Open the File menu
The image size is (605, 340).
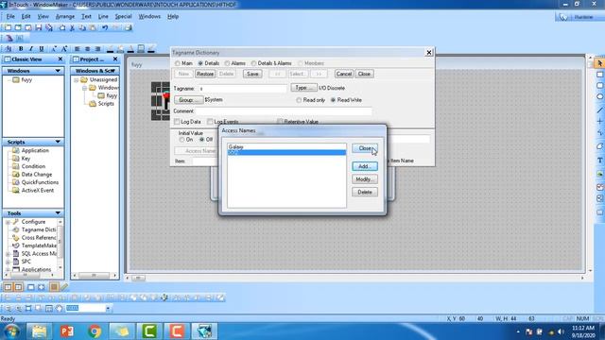click(10, 17)
